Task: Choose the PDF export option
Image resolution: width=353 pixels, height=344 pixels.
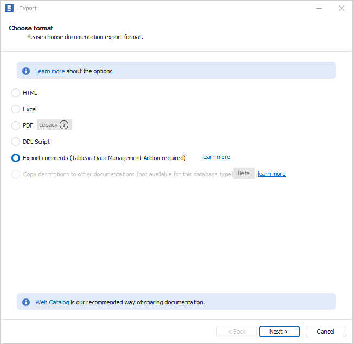Action: point(16,125)
